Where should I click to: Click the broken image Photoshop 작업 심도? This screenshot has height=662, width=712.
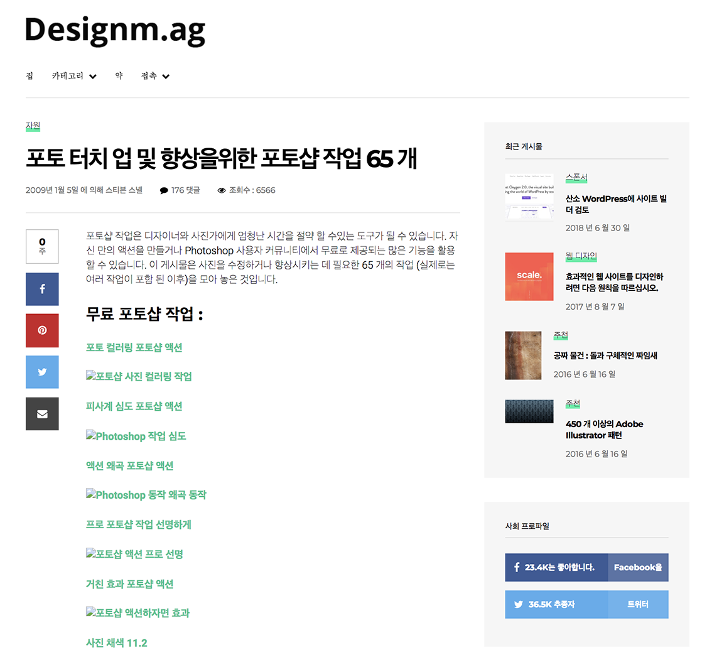(x=136, y=436)
